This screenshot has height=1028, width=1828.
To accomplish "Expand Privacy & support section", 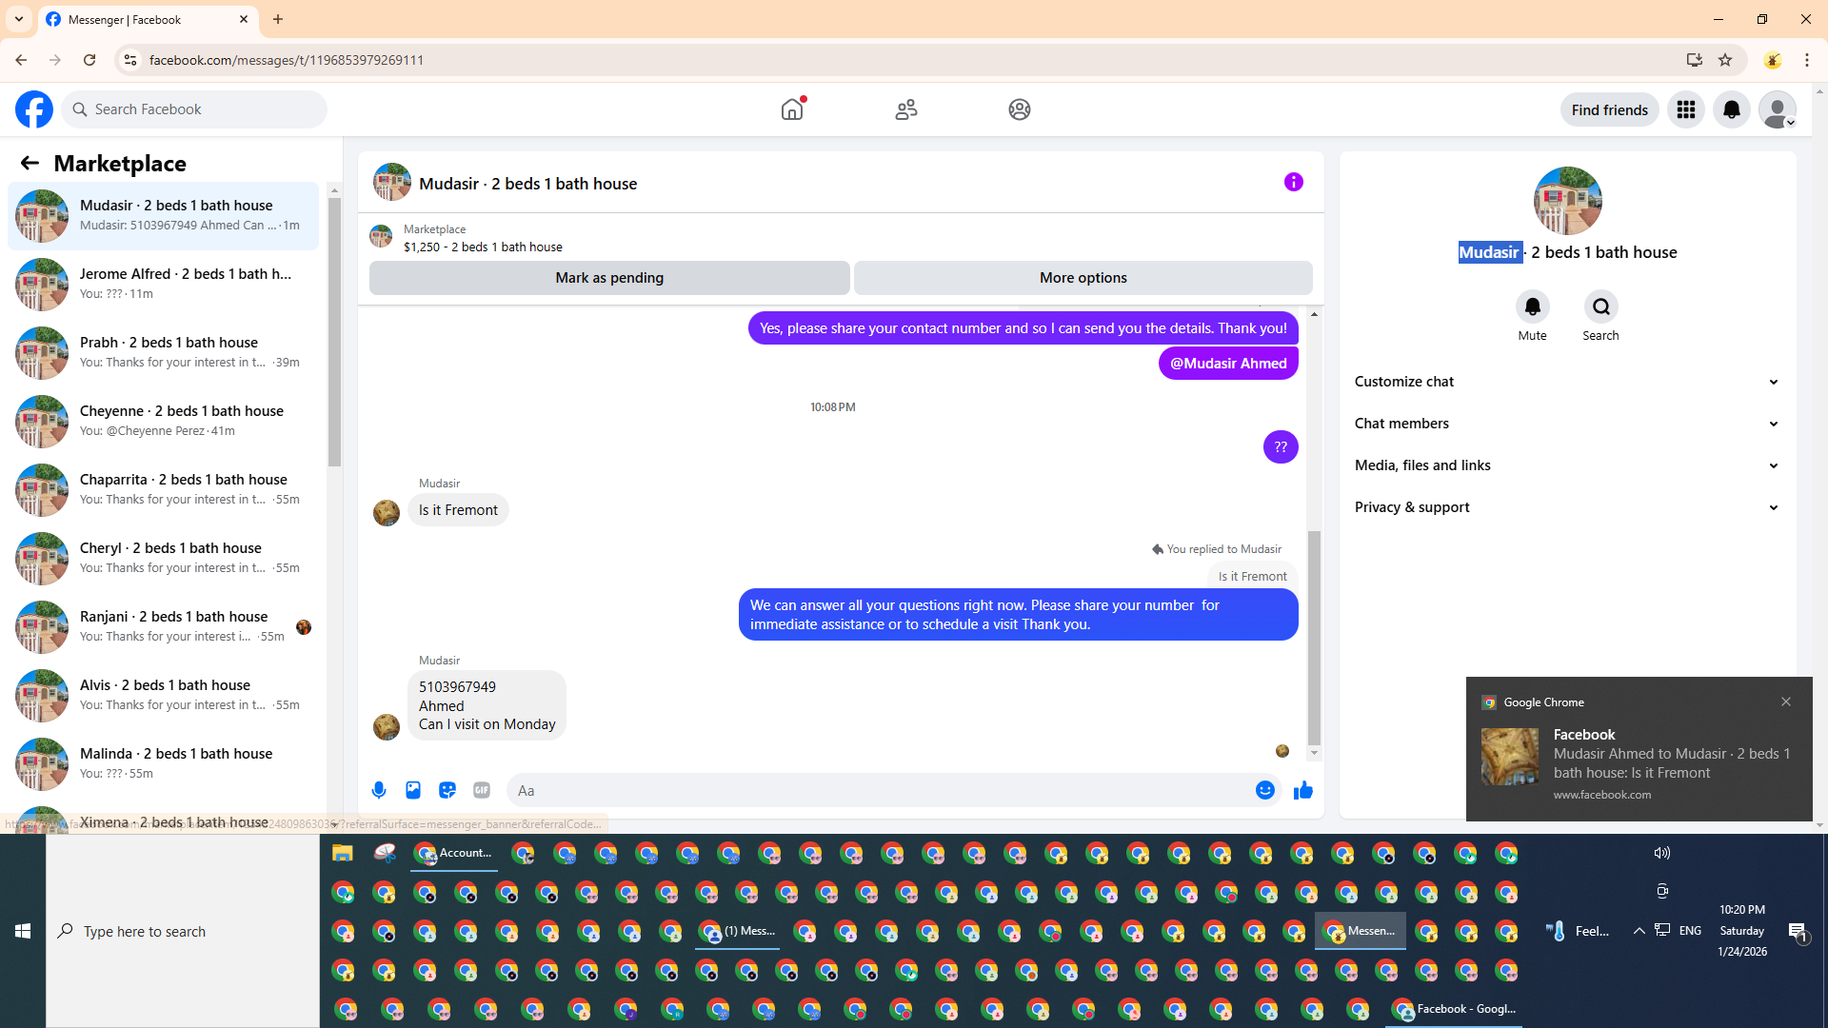I will coord(1566,507).
